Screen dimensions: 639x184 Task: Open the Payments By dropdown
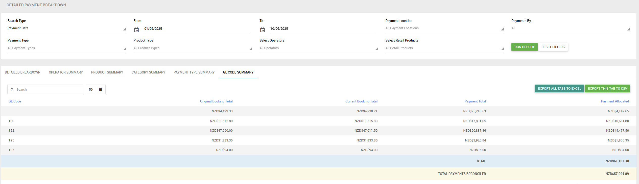tap(571, 28)
